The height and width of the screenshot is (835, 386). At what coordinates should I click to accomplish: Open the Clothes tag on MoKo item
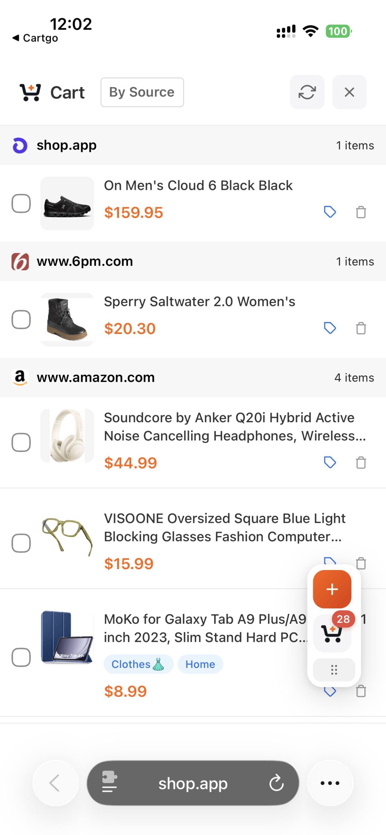point(138,664)
